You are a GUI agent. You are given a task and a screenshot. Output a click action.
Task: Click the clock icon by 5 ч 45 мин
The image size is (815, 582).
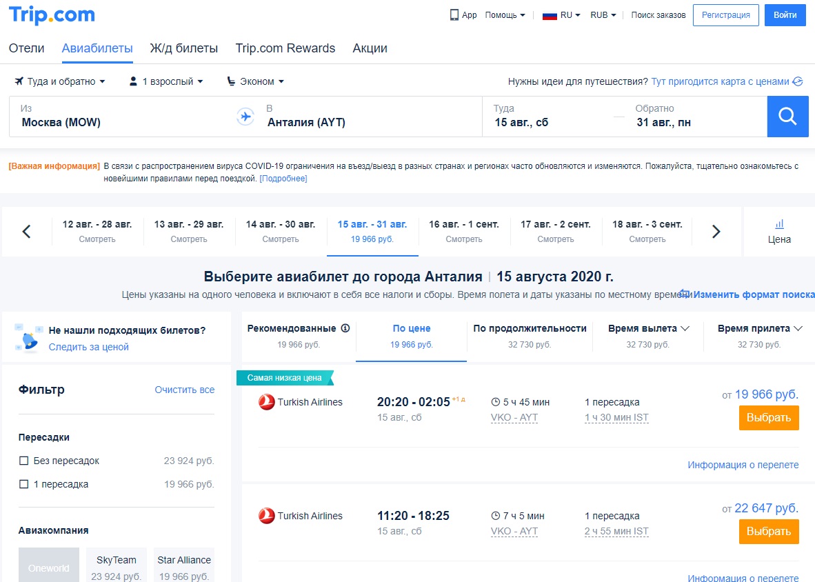pos(495,402)
